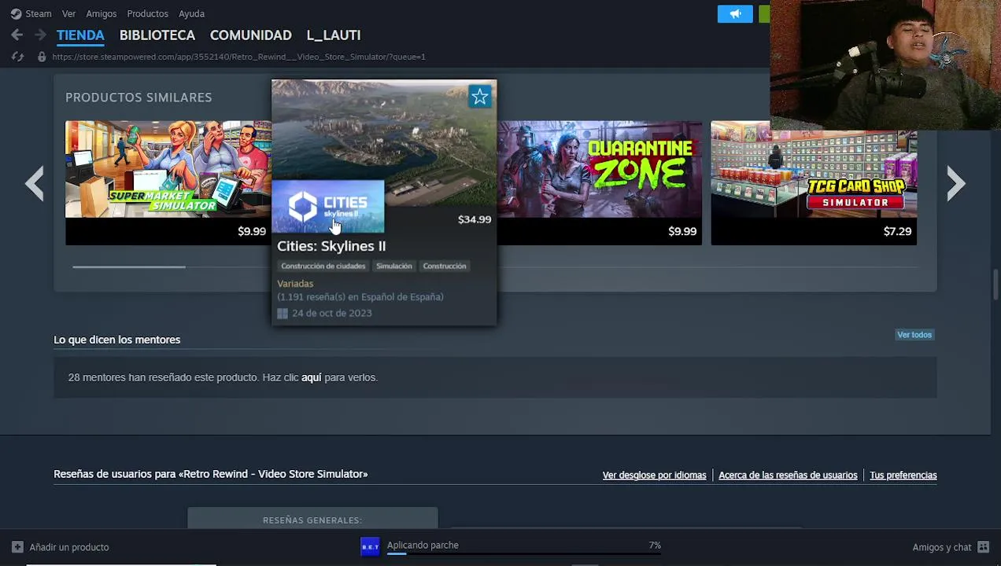Switch to the TIENDA tab
Viewport: 1001px width, 566px height.
coord(80,35)
